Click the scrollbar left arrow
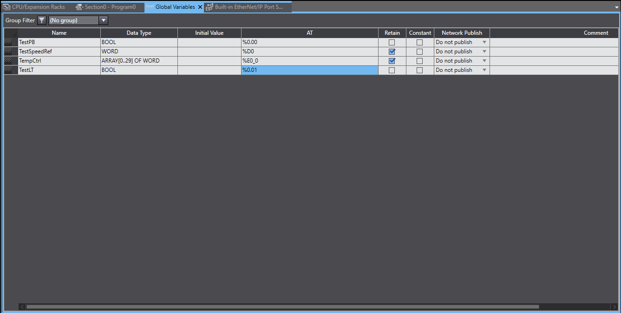The height and width of the screenshot is (313, 621). coord(22,307)
